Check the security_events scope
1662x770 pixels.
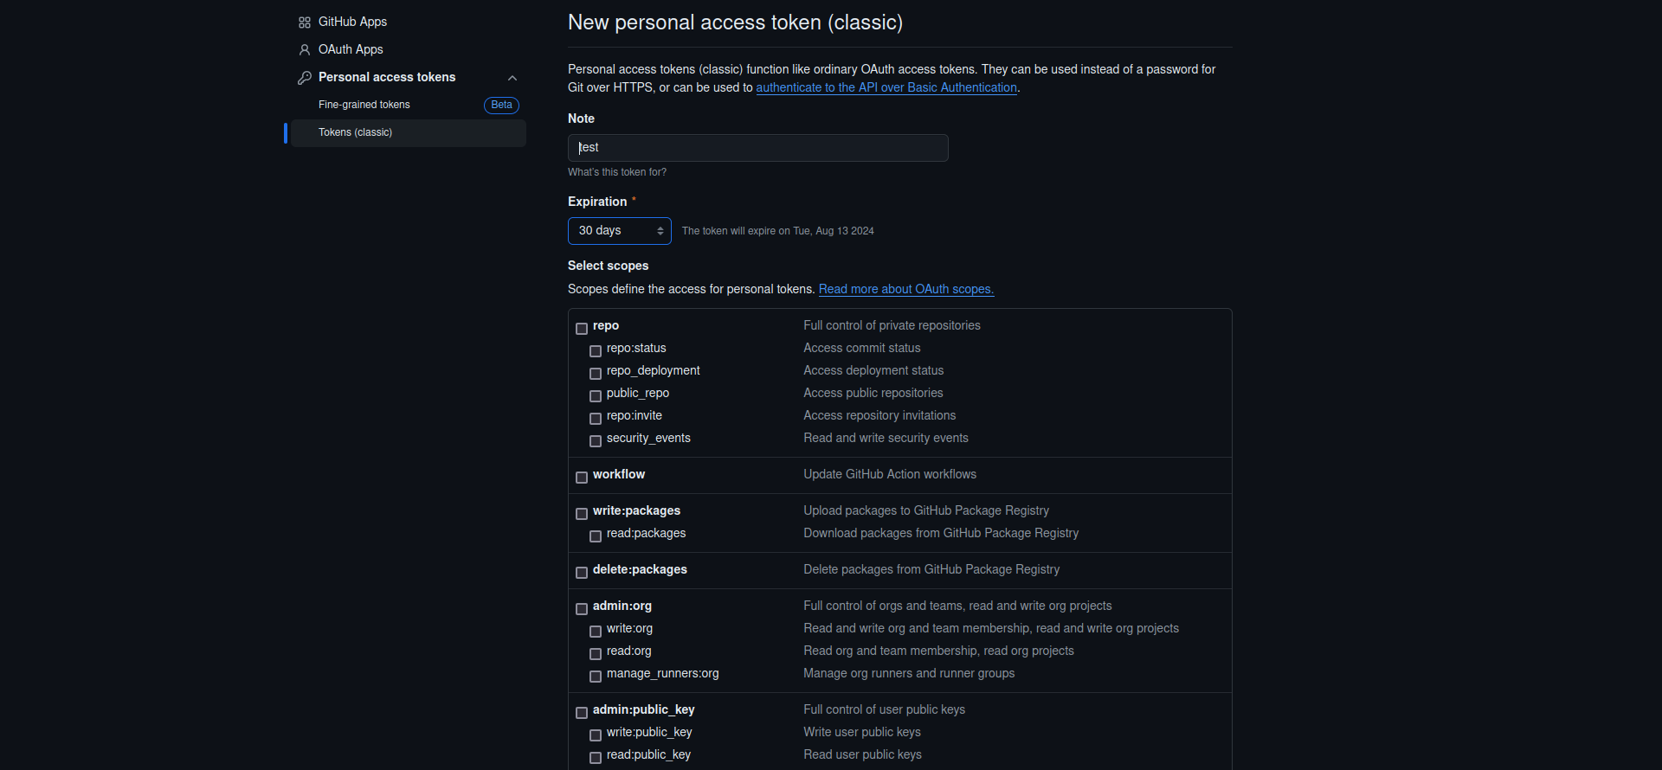tap(596, 441)
